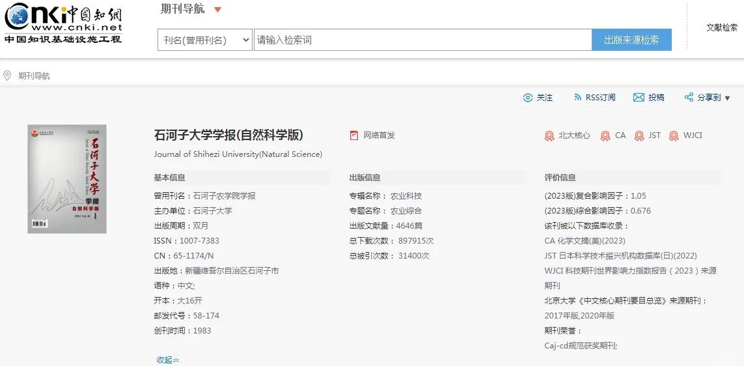Click the 期刊导航 header title
Image resolution: width=744 pixels, height=366 pixels.
coord(183,9)
